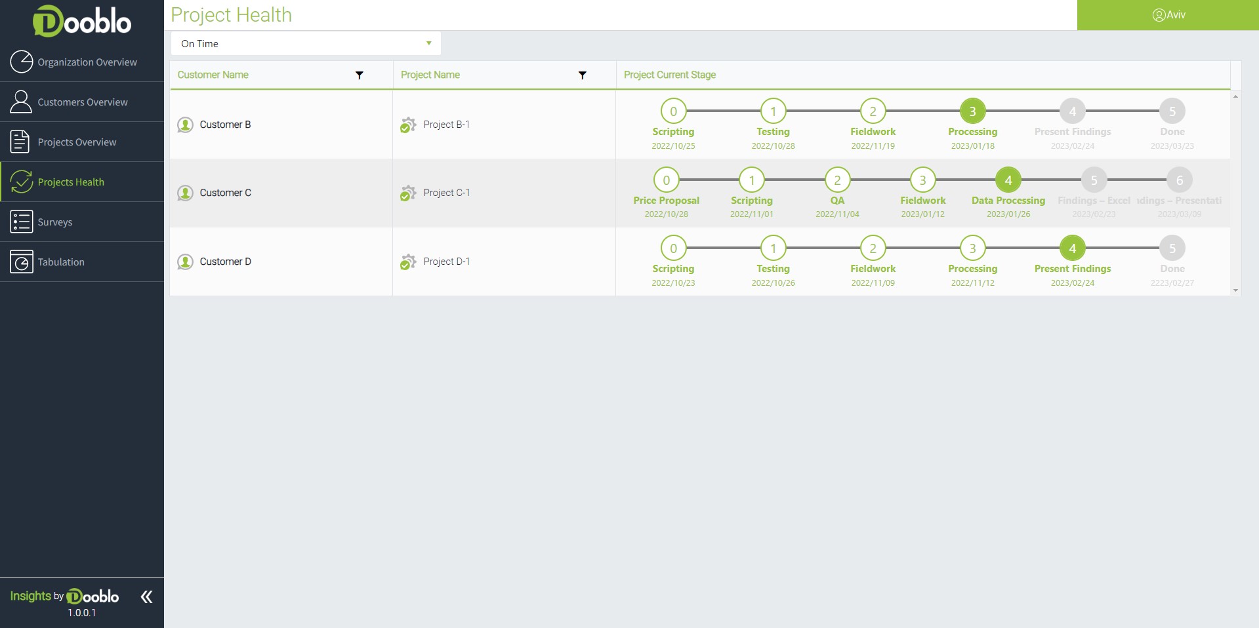Click Customer C avatar icon
1259x628 pixels.
(x=185, y=193)
